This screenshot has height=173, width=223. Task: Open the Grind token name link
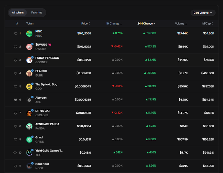[39, 137]
